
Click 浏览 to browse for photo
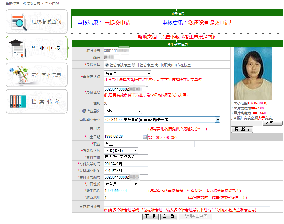[272, 123]
